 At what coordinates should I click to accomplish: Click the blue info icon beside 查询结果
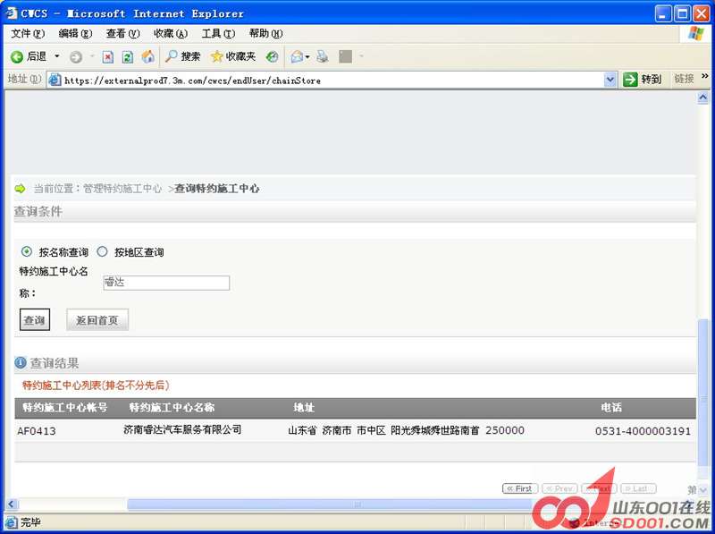(x=21, y=363)
